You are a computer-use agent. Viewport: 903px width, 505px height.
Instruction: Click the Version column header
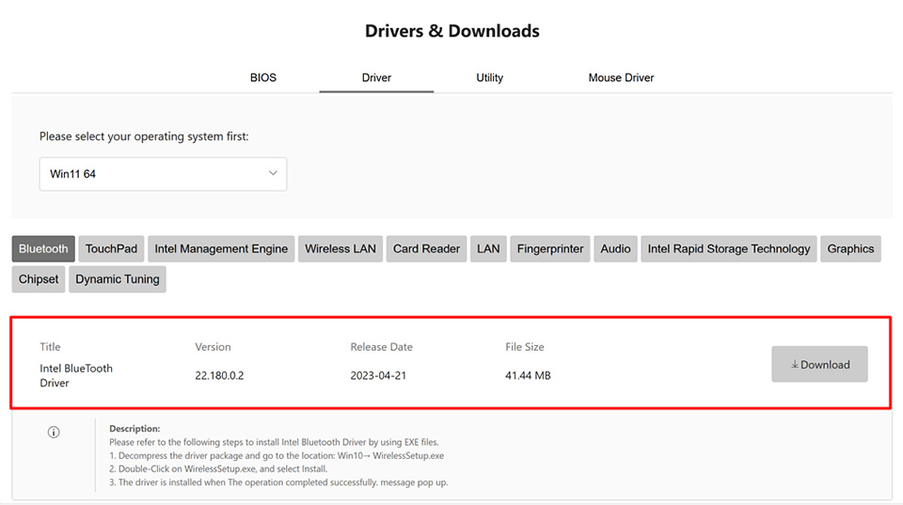click(213, 347)
